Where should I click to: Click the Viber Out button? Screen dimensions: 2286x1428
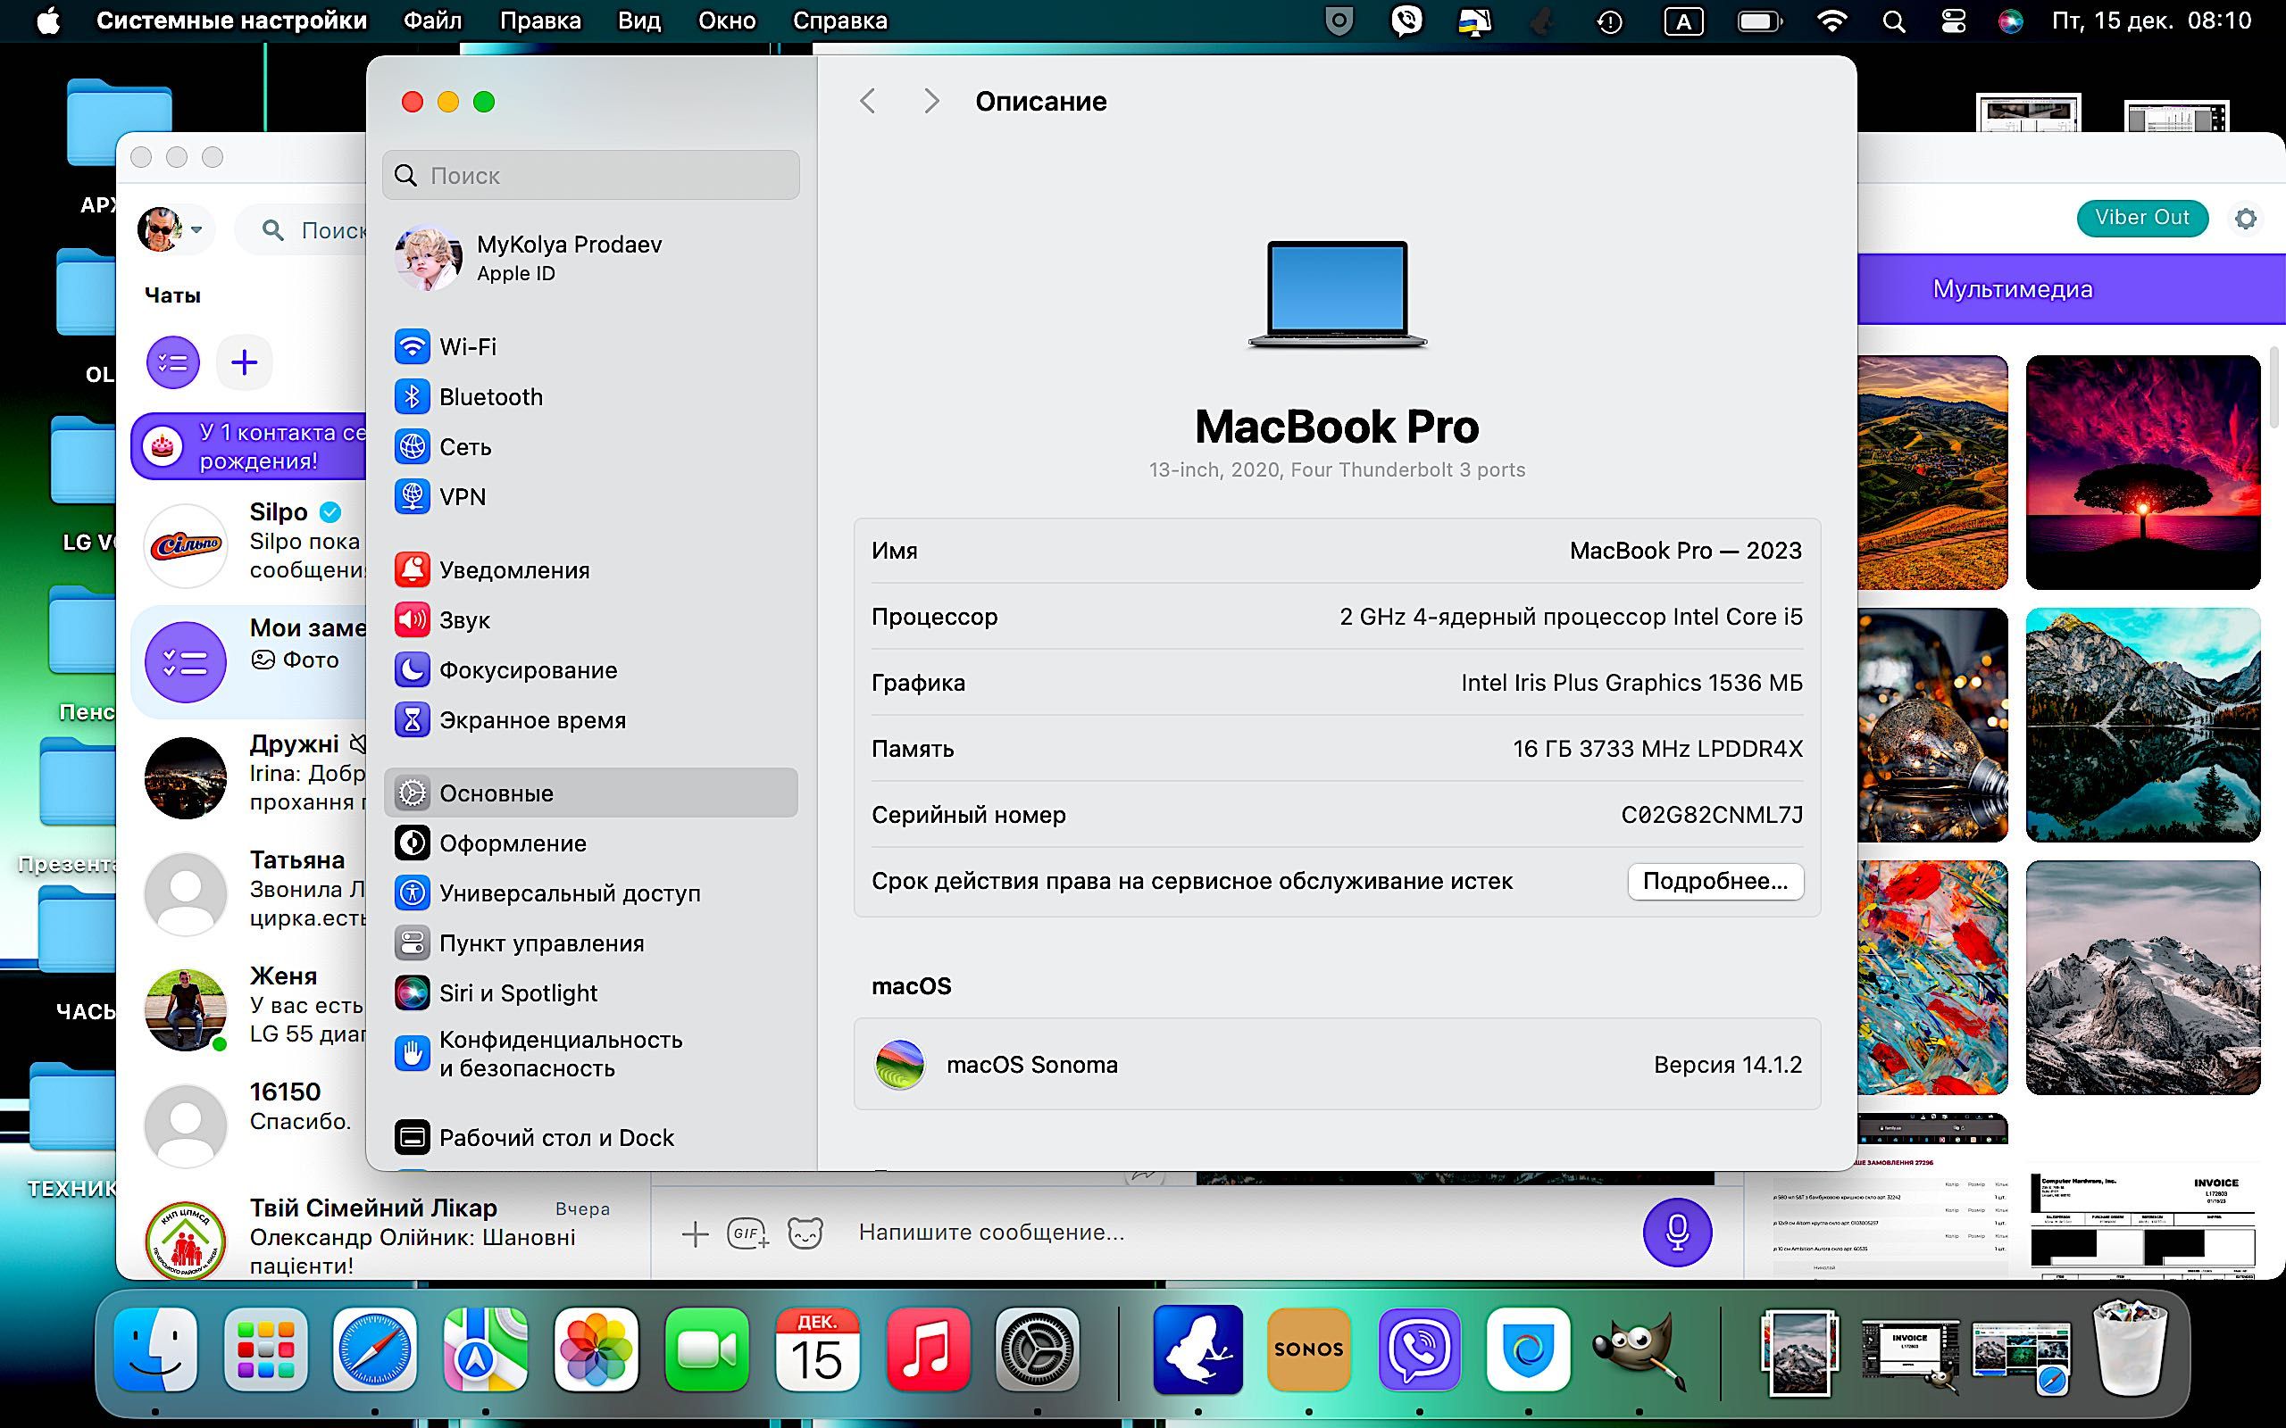pos(2141,217)
